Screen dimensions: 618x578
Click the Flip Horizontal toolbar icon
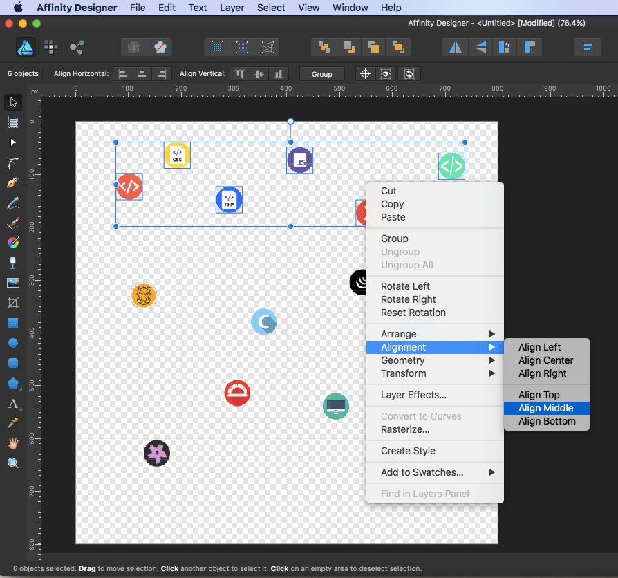point(455,47)
